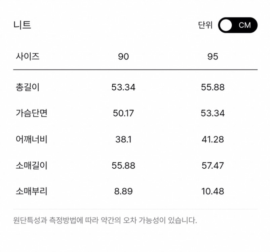
Task: Select size 95 column header
Action: point(212,56)
